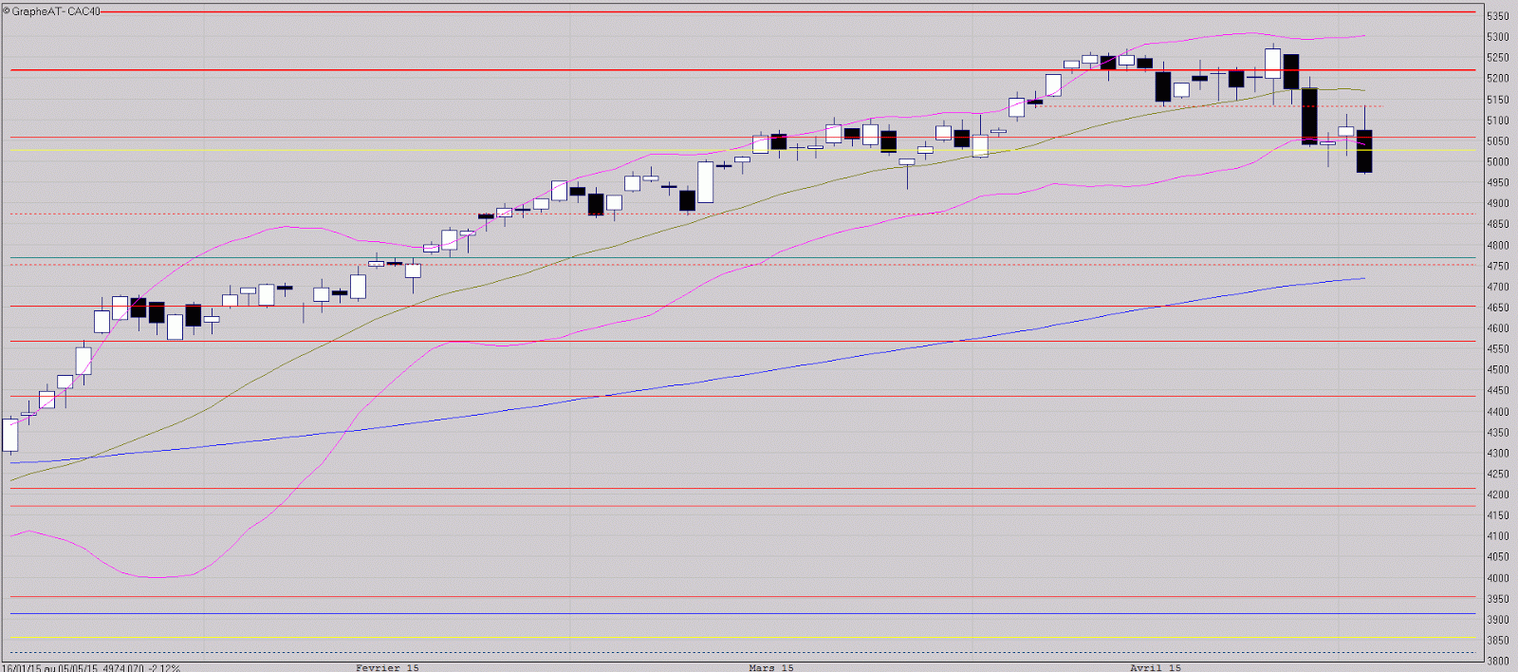This screenshot has width=1518, height=672.
Task: Select the 4700 price axis label
Action: click(1498, 287)
